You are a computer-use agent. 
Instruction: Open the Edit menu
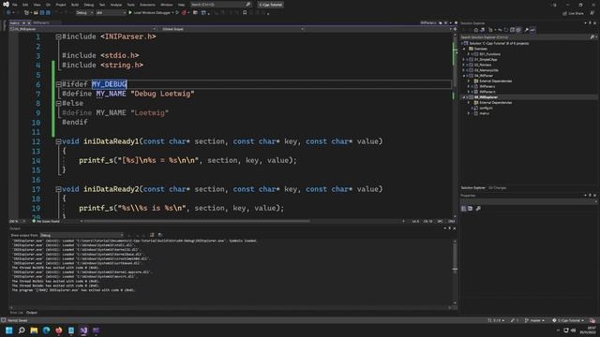25,5
